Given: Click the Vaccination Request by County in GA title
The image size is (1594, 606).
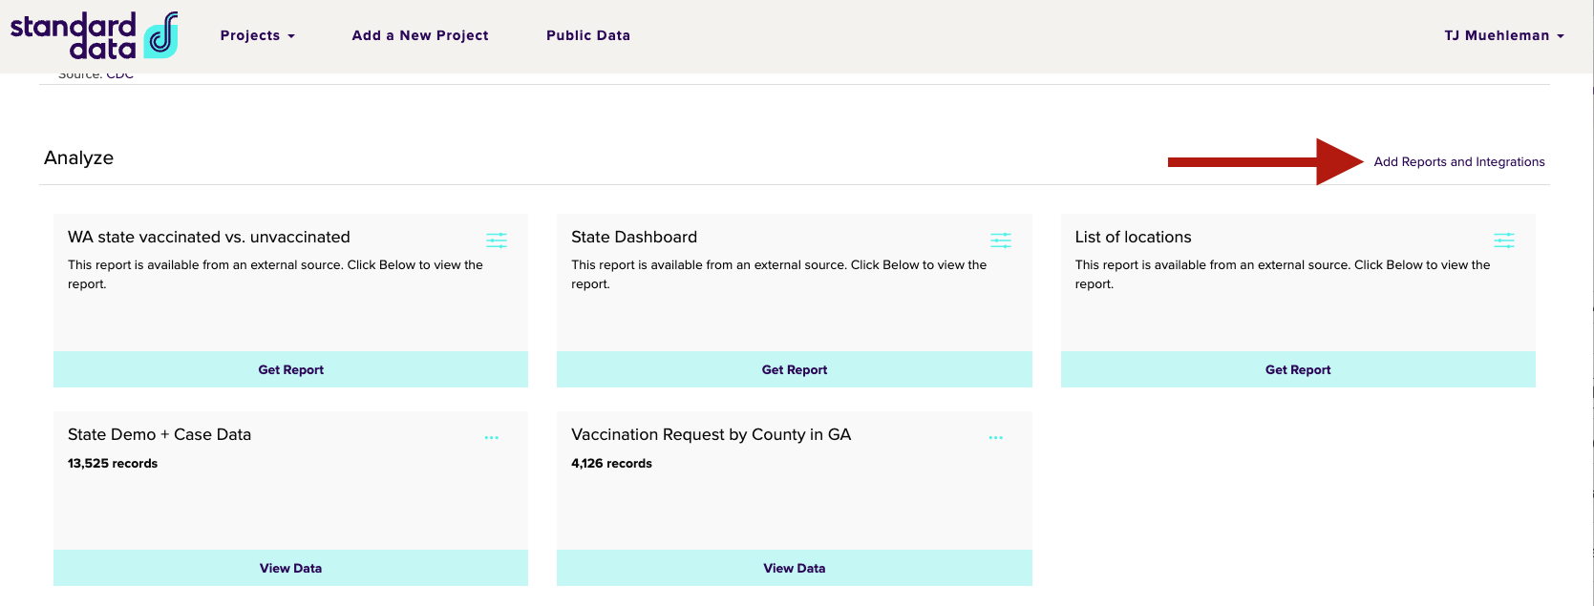Looking at the screenshot, I should pyautogui.click(x=711, y=434).
